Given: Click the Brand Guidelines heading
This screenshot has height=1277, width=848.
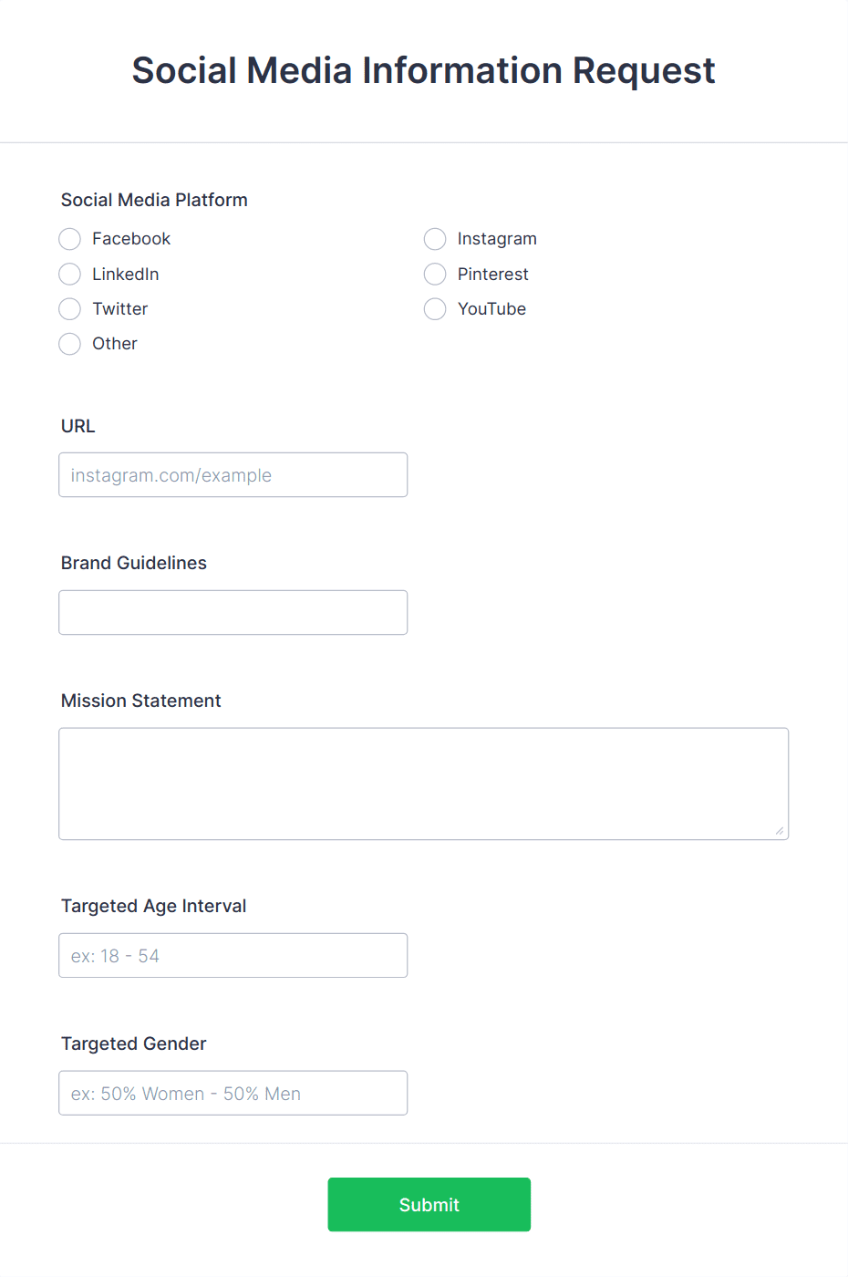Looking at the screenshot, I should [133, 563].
